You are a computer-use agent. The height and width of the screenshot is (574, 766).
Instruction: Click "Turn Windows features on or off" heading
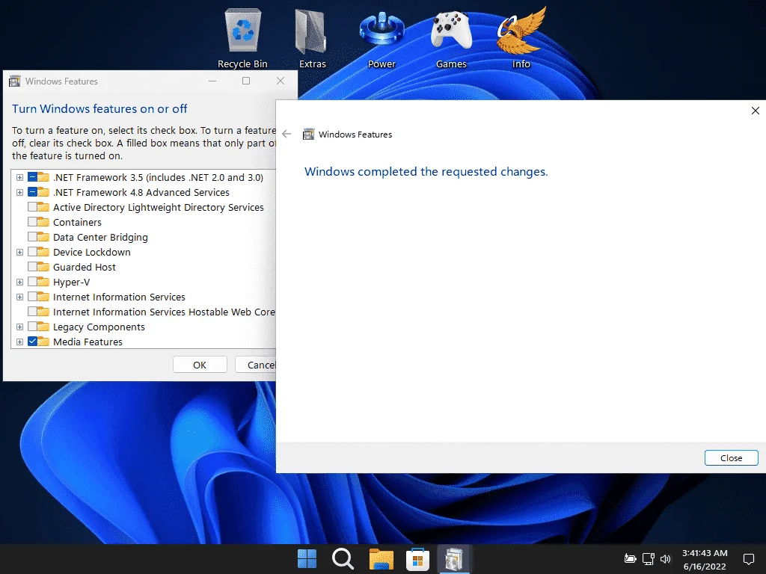[99, 109]
